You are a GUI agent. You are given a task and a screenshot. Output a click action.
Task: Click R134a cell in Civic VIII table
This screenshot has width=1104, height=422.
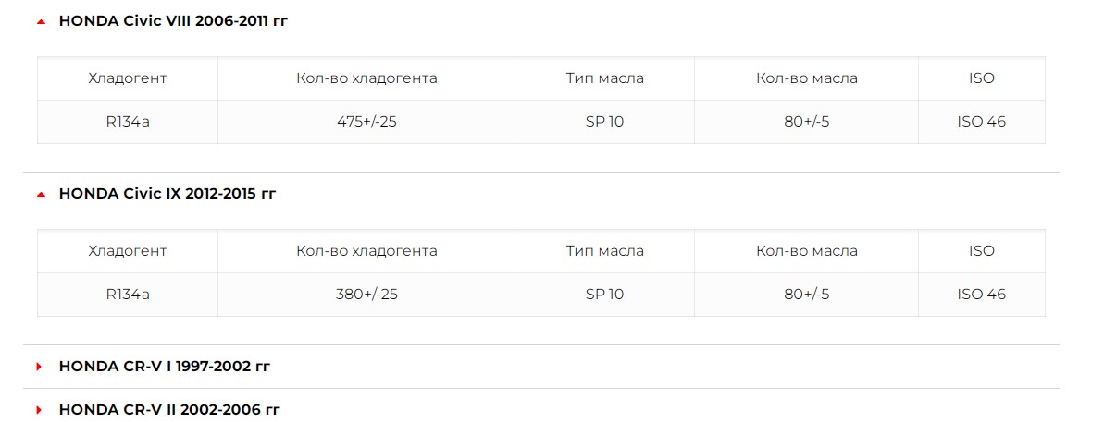[x=128, y=122]
